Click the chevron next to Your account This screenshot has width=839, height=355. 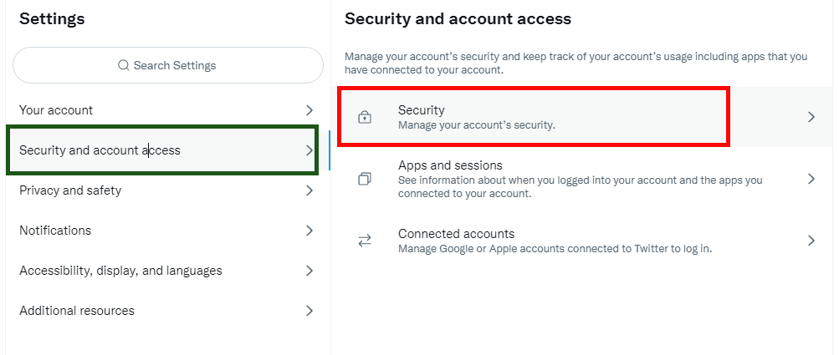click(310, 110)
